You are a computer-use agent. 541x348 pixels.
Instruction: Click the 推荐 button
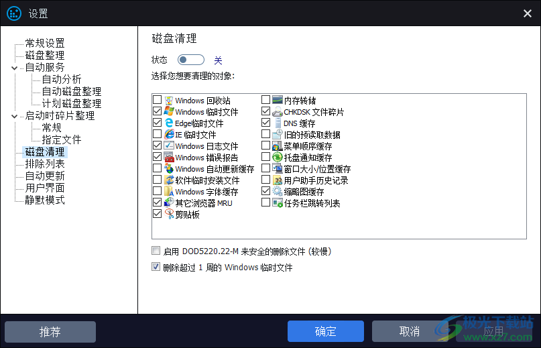(x=50, y=332)
